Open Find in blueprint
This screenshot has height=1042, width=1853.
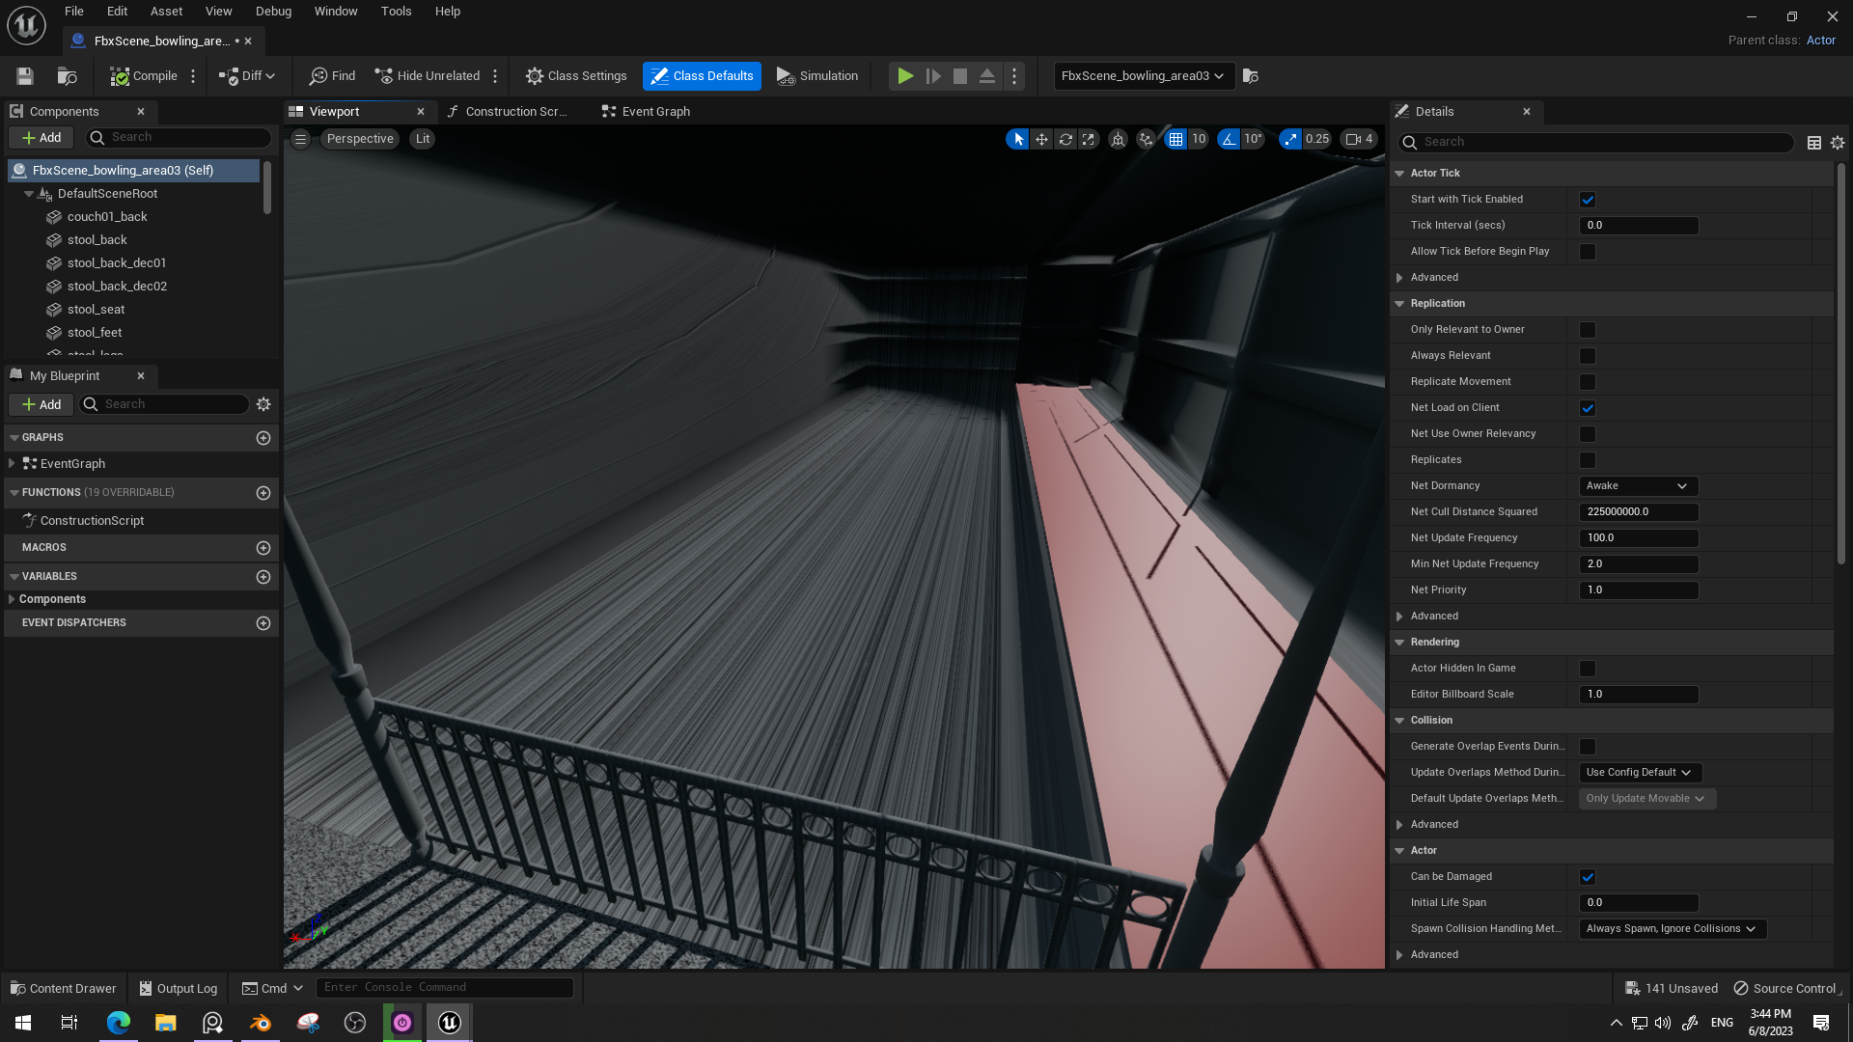tap(332, 76)
